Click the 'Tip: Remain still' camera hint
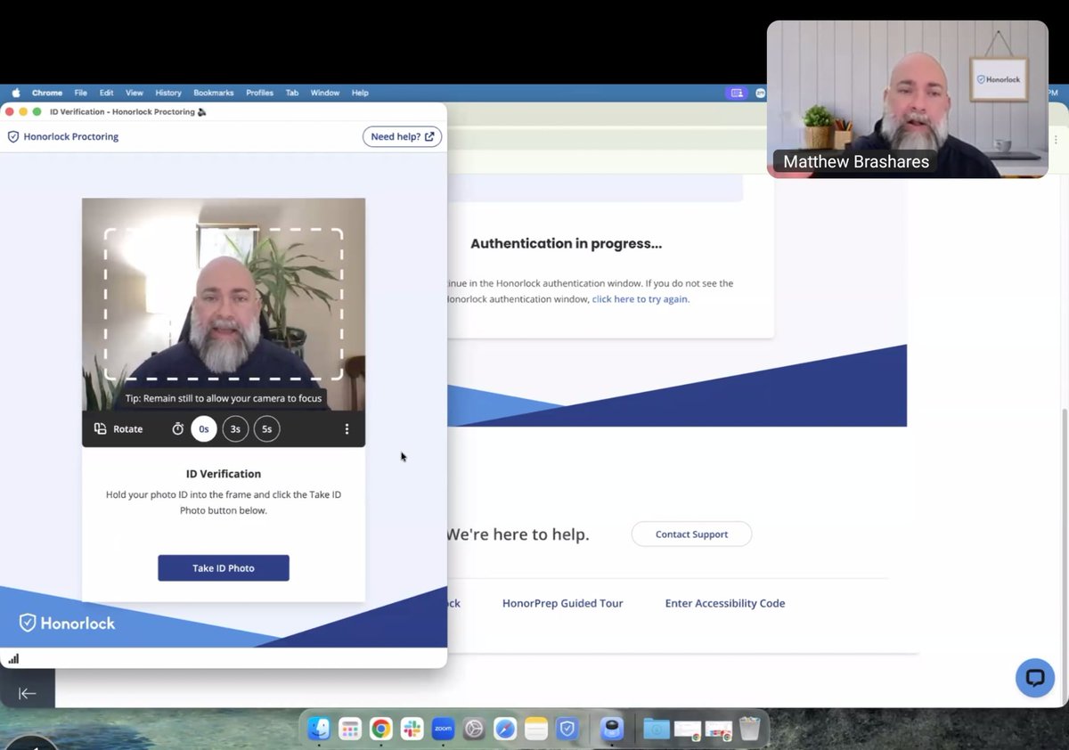Viewport: 1069px width, 750px height. pos(224,398)
